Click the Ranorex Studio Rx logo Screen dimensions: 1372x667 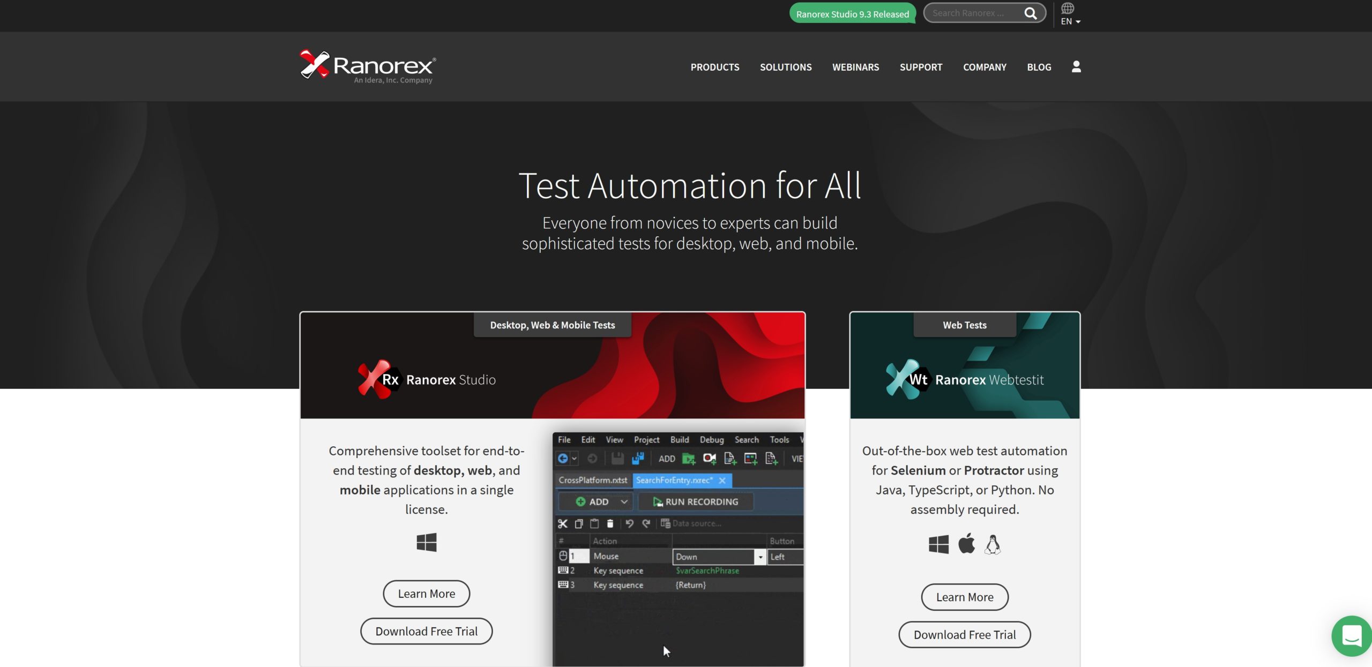[x=379, y=379]
